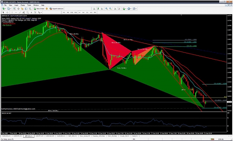Set the timeframe to MN
233x141 pixels.
click(x=95, y=12)
